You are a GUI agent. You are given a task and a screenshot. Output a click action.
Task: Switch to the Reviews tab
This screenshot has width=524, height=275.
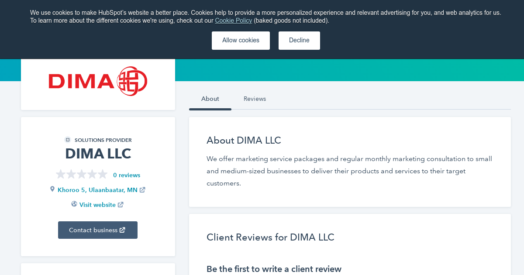255,99
